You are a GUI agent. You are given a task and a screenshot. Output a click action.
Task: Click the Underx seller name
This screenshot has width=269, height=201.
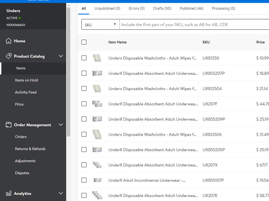coord(13,11)
